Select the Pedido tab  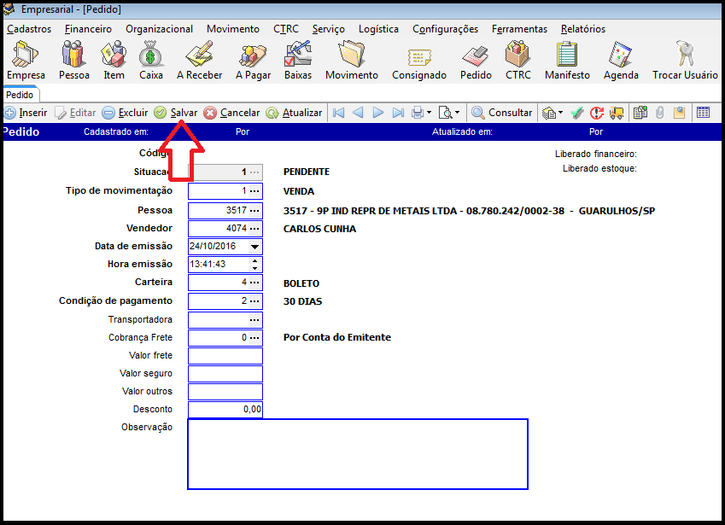[x=20, y=95]
